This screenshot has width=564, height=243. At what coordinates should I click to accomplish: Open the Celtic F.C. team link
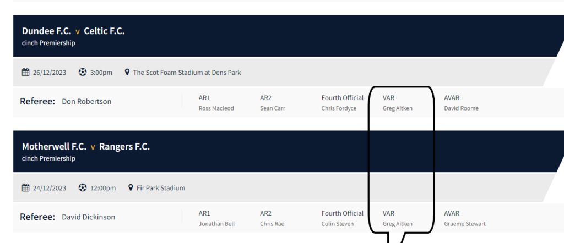pyautogui.click(x=104, y=31)
